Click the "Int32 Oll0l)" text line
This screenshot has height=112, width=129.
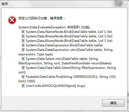pyautogui.click(x=27, y=81)
